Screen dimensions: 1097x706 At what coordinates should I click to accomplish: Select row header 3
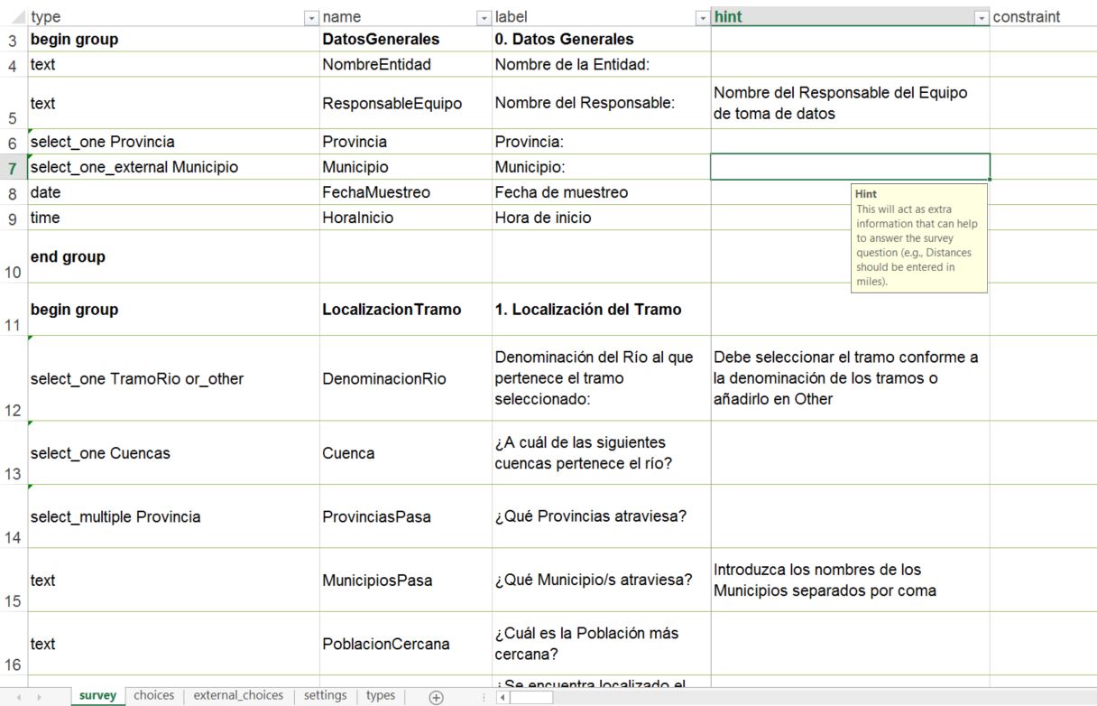coord(14,40)
